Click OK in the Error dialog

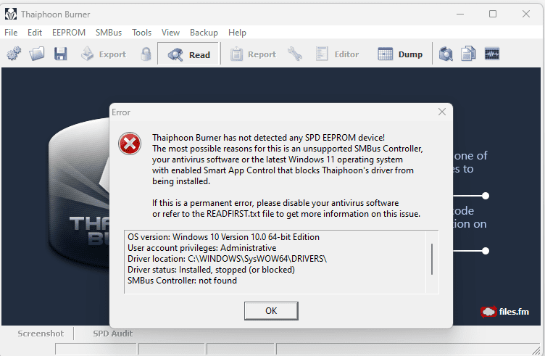271,311
